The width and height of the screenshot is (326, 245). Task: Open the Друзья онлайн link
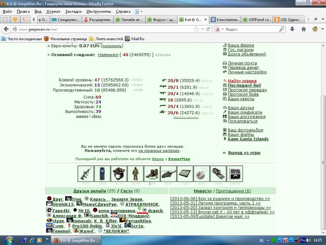(90, 191)
